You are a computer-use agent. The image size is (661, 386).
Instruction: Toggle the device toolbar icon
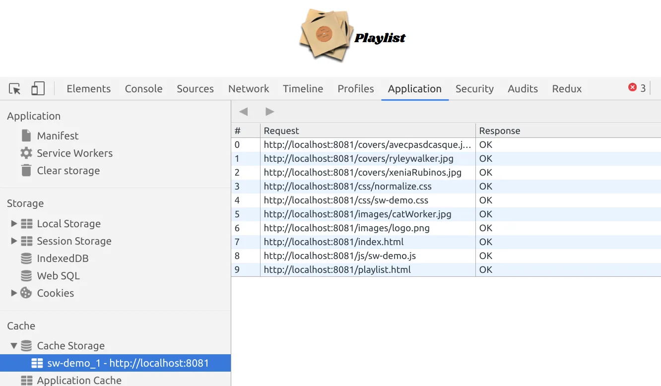pyautogui.click(x=38, y=89)
